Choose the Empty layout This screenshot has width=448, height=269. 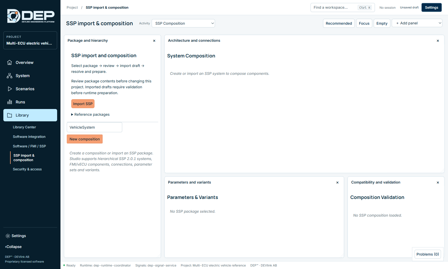pyautogui.click(x=382, y=23)
